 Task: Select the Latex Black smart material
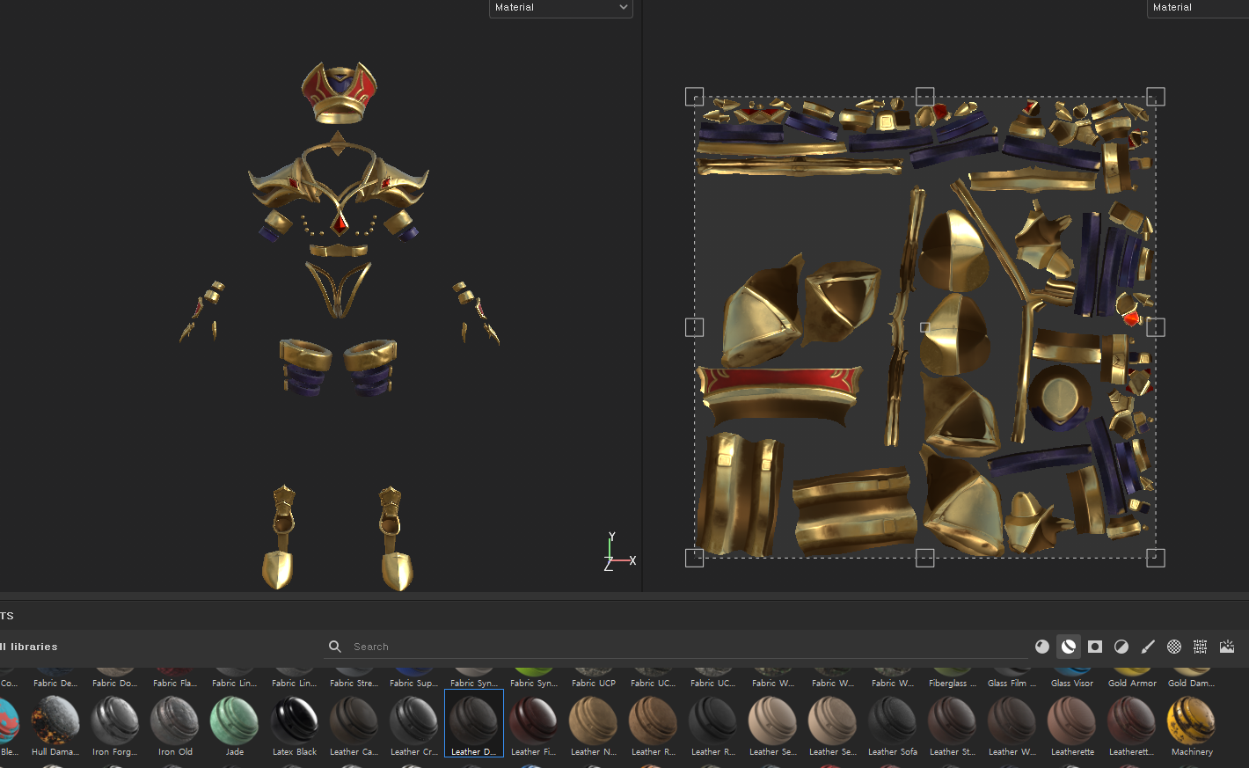click(x=295, y=726)
